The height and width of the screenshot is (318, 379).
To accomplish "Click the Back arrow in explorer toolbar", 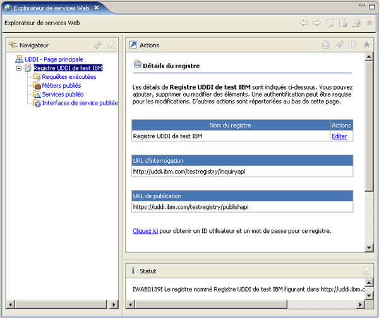I will [x=304, y=23].
